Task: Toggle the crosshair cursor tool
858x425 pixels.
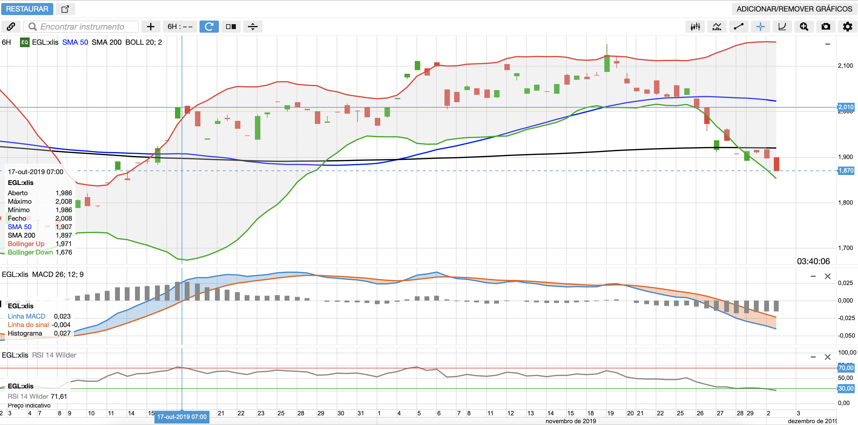Action: click(761, 27)
